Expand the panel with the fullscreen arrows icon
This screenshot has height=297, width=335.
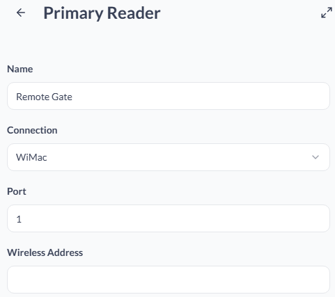327,13
